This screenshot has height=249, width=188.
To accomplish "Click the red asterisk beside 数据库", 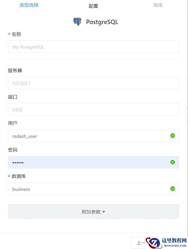I will (9, 176).
